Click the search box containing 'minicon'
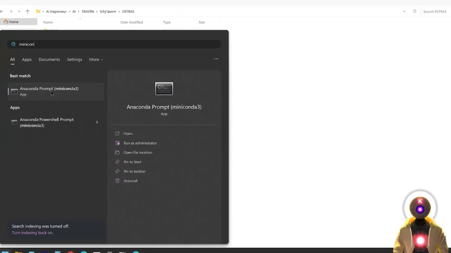 pos(114,44)
